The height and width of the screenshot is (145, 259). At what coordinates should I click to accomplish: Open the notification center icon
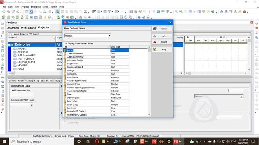253,141
